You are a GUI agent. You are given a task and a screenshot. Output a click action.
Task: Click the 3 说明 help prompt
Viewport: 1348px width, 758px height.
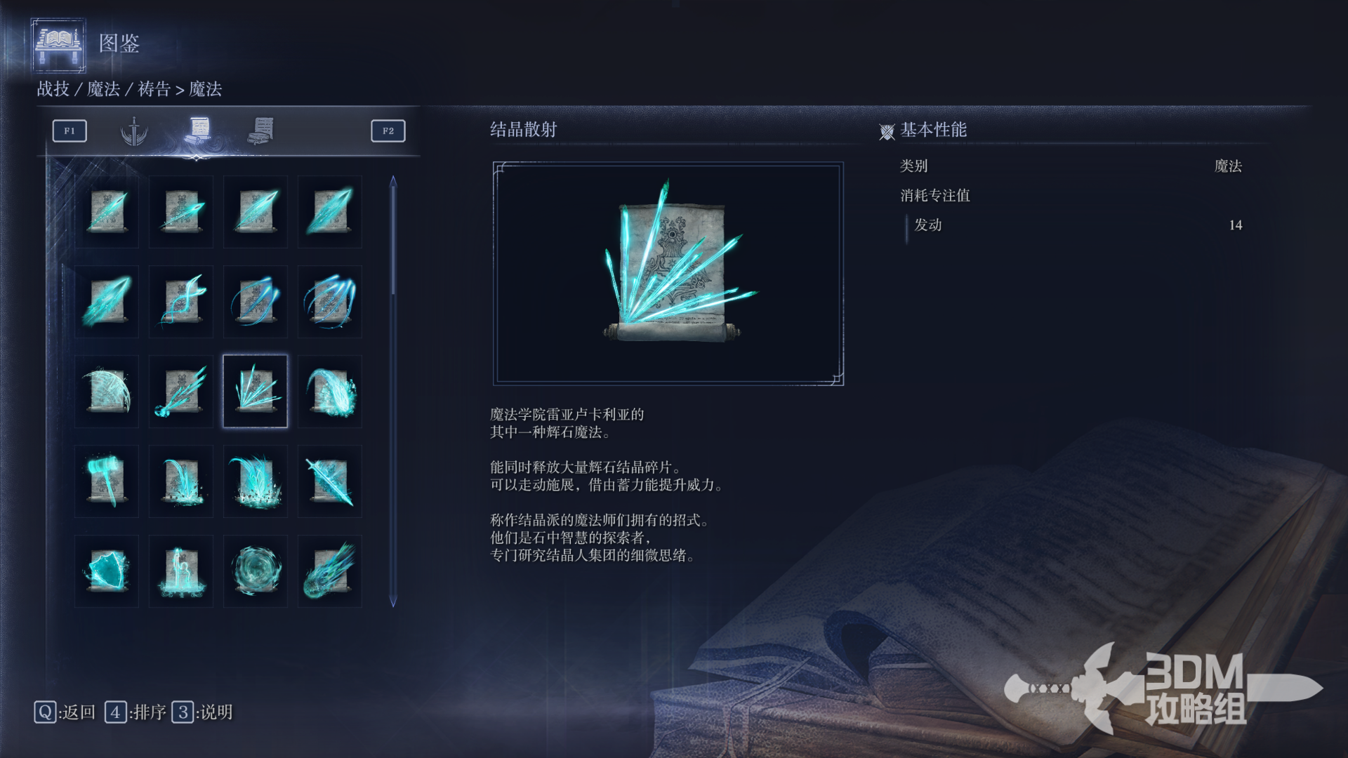tap(202, 712)
